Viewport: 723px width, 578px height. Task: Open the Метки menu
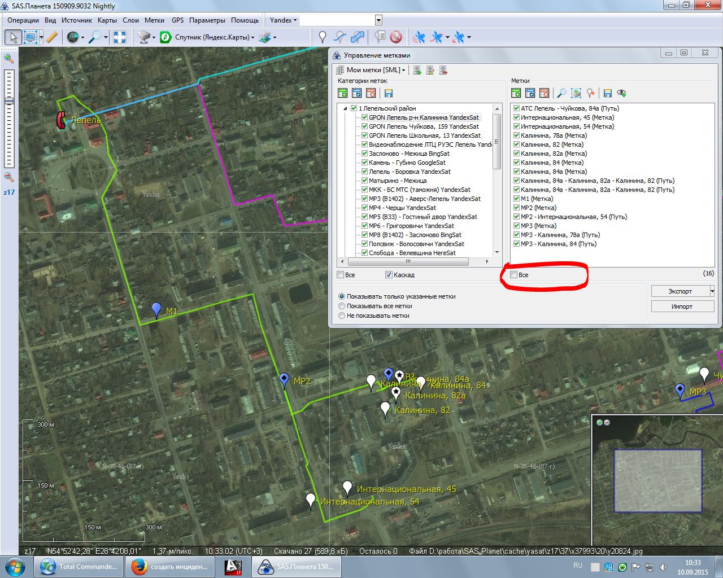pos(154,20)
